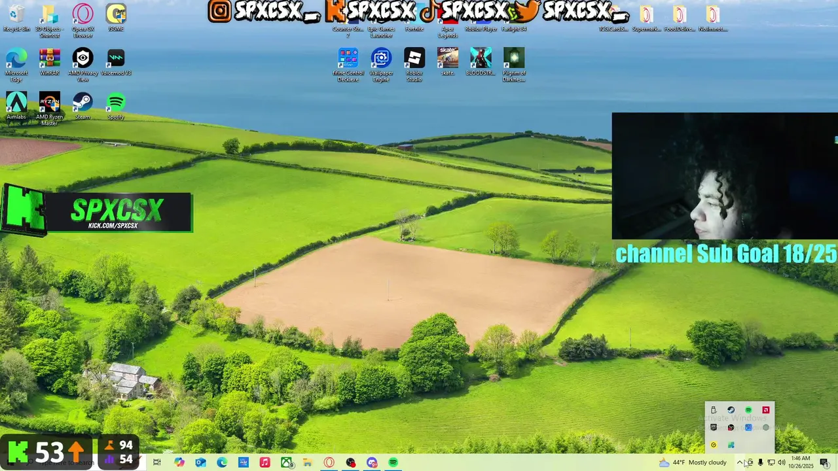This screenshot has width=838, height=471.
Task: Select the Spotify desktop shortcut
Action: click(x=116, y=106)
